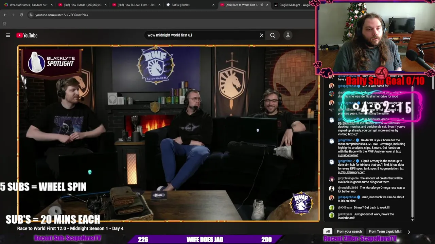Run search with the magnifier button
The height and width of the screenshot is (244, 435).
[x=273, y=35]
